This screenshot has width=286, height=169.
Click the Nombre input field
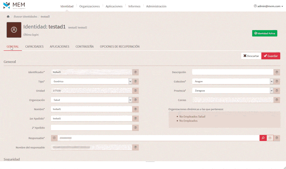pyautogui.click(x=92, y=109)
